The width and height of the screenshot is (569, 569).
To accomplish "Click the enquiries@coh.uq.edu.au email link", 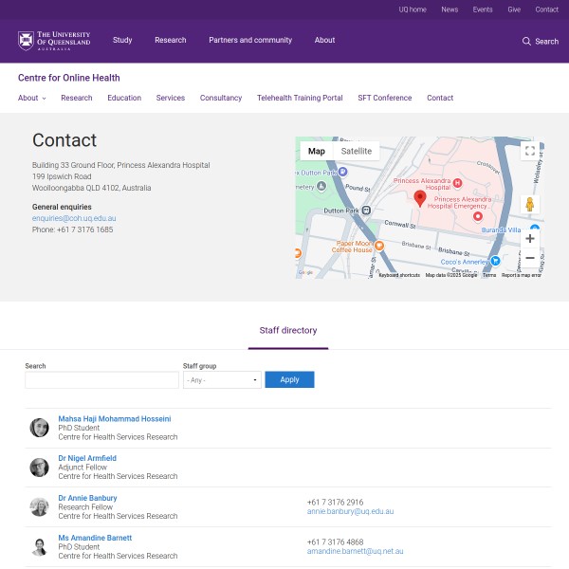I will pos(74,218).
